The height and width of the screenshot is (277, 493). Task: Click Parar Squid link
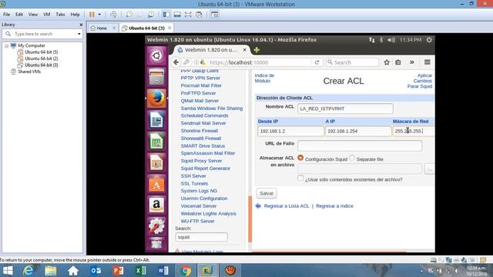(420, 86)
